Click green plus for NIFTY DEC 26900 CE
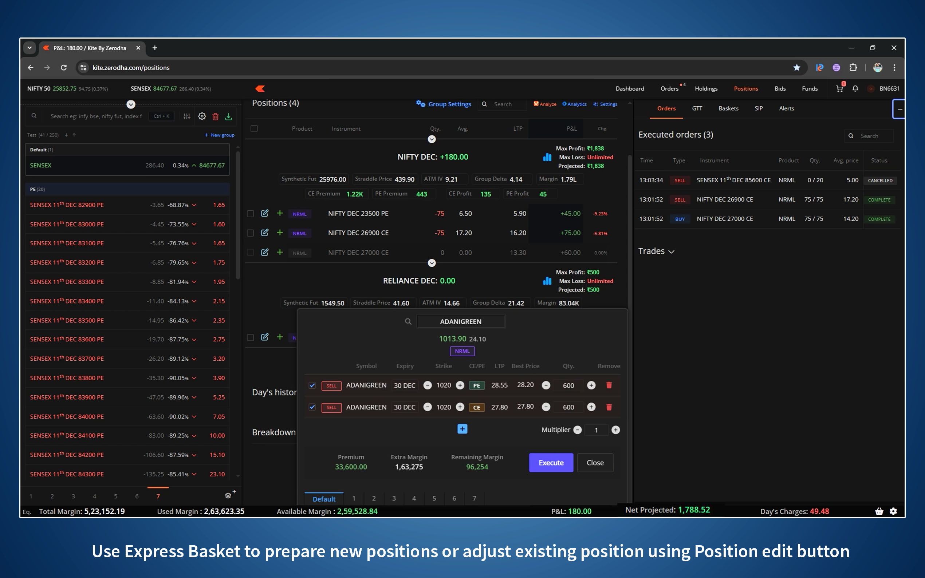The width and height of the screenshot is (925, 578). (280, 233)
